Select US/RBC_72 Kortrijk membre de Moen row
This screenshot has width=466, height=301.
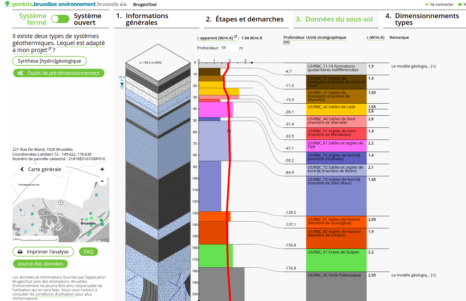coord(336,170)
